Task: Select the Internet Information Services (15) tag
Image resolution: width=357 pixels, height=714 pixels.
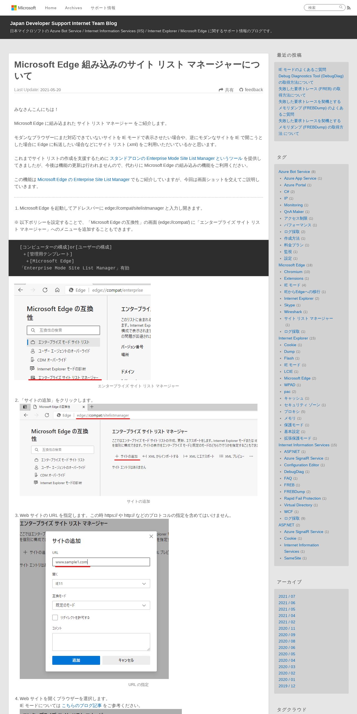Action: tap(304, 445)
